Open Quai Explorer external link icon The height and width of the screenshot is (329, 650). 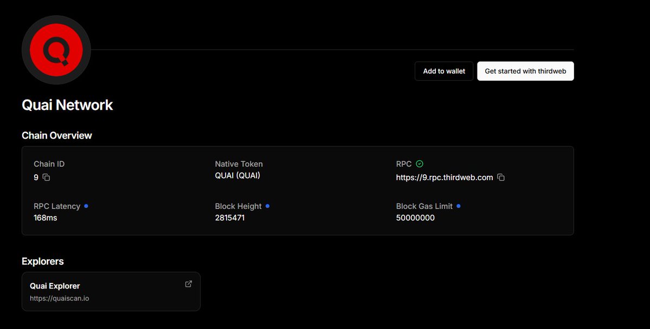pyautogui.click(x=189, y=284)
